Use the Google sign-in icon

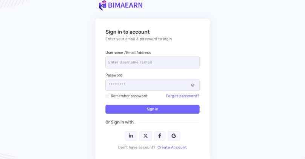pyautogui.click(x=174, y=136)
